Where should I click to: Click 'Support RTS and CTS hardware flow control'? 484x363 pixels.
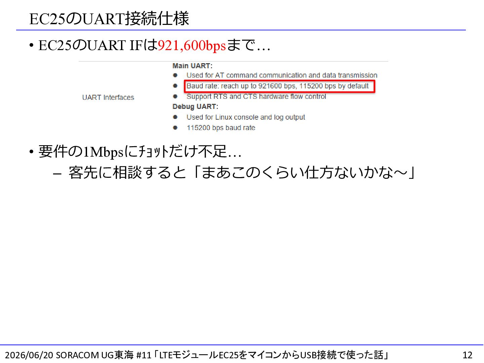(256, 96)
